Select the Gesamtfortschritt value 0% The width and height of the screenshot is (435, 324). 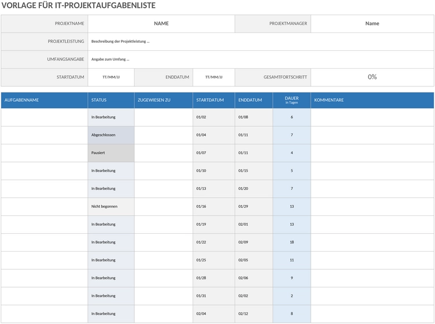[372, 77]
